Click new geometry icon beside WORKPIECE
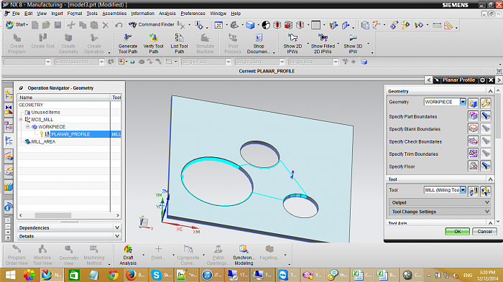The width and height of the screenshot is (503, 282). [473, 103]
